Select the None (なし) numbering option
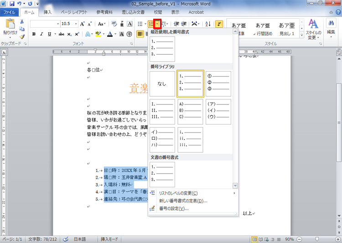 [162, 84]
